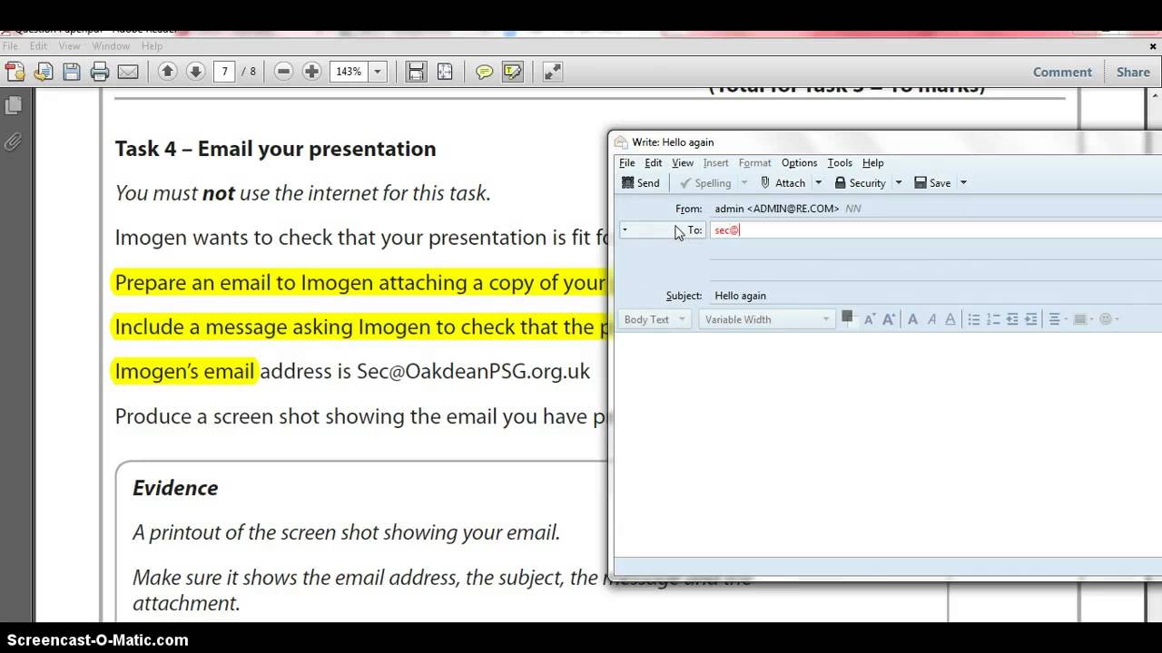
Task: Open the Variable Width font dropdown
Action: point(766,319)
